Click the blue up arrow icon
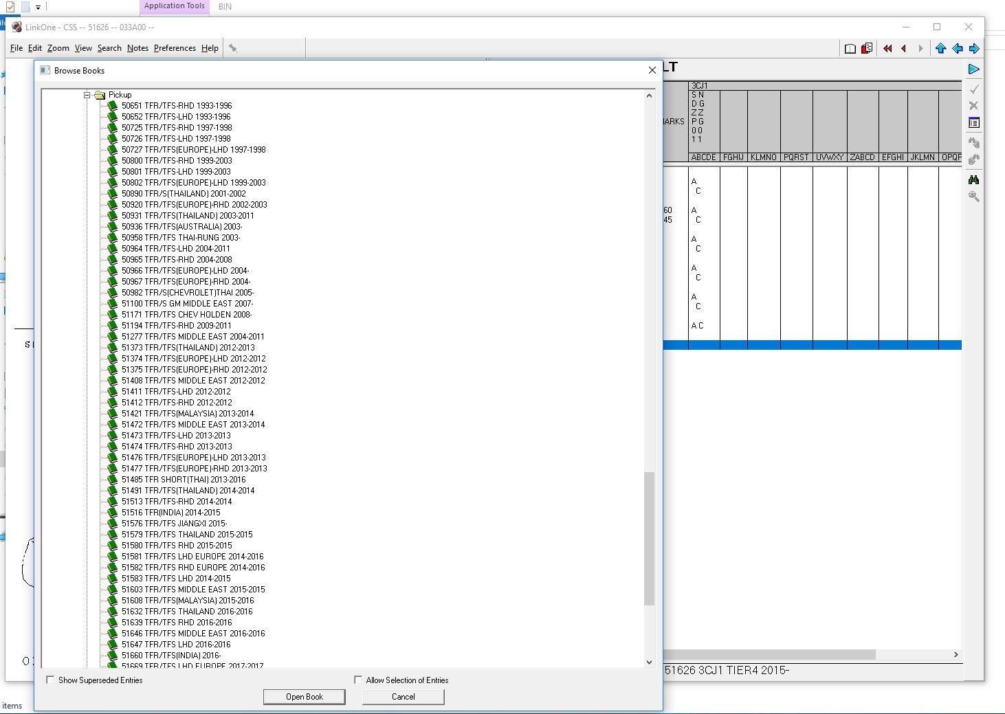Screen dimensions: 1005x714 coord(940,48)
